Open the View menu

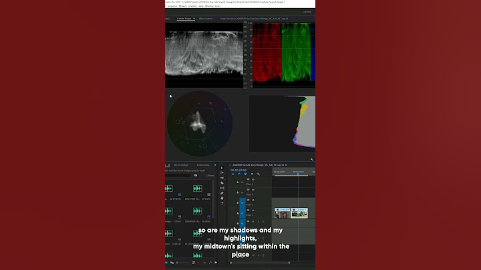pos(201,6)
